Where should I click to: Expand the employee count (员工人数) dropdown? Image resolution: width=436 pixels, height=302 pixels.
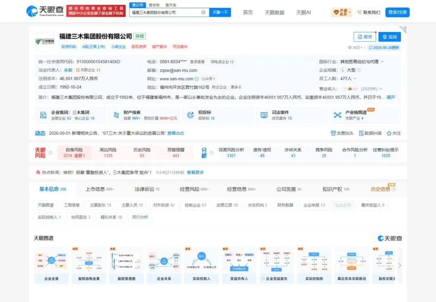(x=355, y=79)
